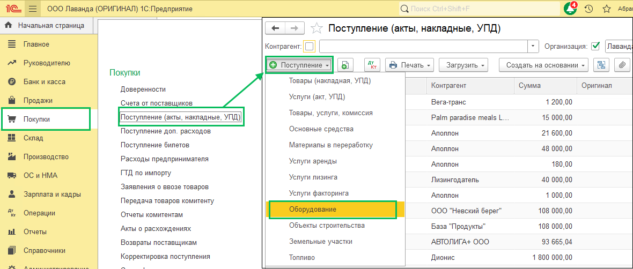This screenshot has height=269, width=633.
Task: Select the Лизингодатель row cell
Action: pyautogui.click(x=470, y=180)
